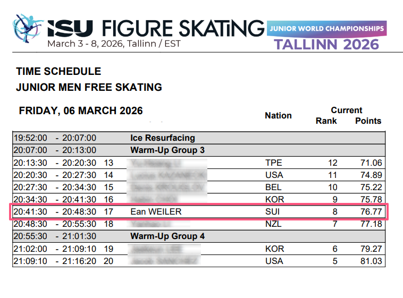
Task: Click the Warm-Up Group 3 row
Action: point(167,150)
